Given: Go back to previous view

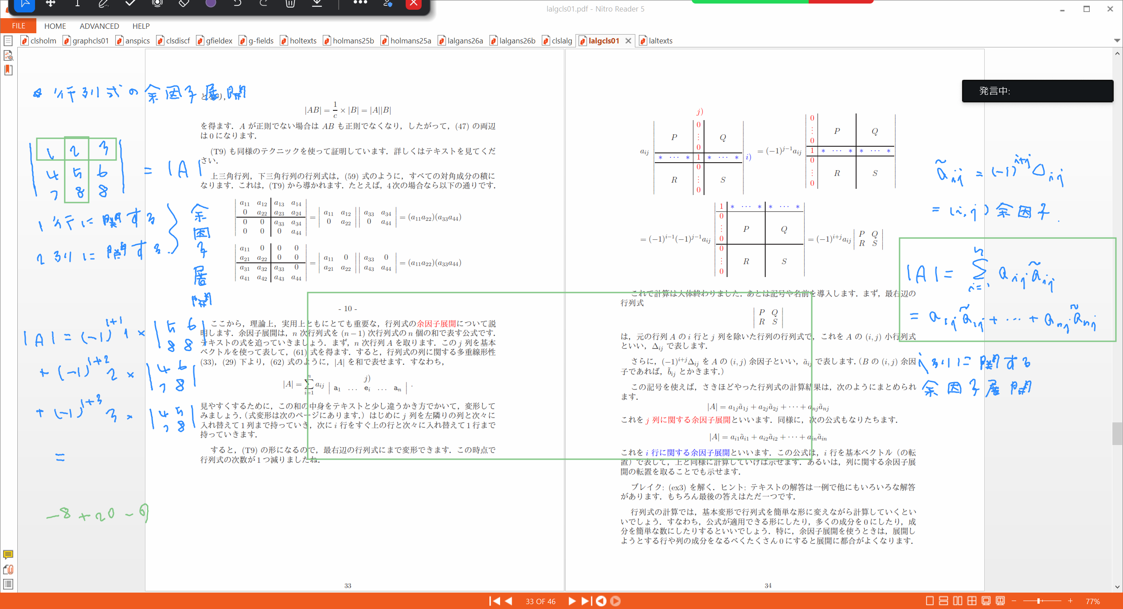Looking at the screenshot, I should [601, 601].
